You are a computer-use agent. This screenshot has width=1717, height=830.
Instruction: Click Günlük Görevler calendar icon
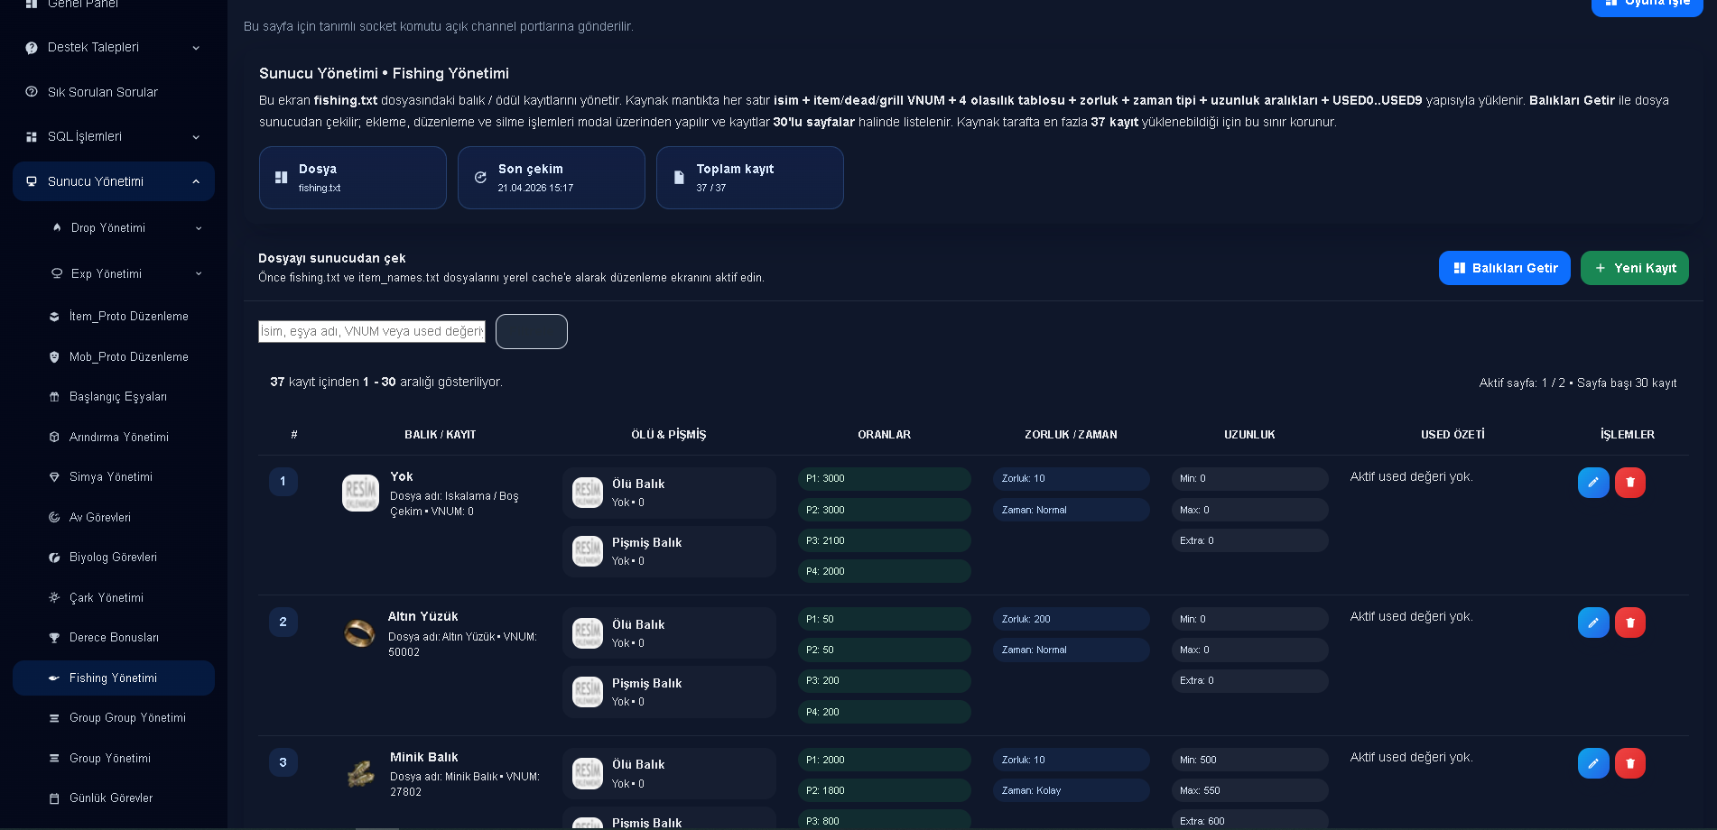coord(54,798)
